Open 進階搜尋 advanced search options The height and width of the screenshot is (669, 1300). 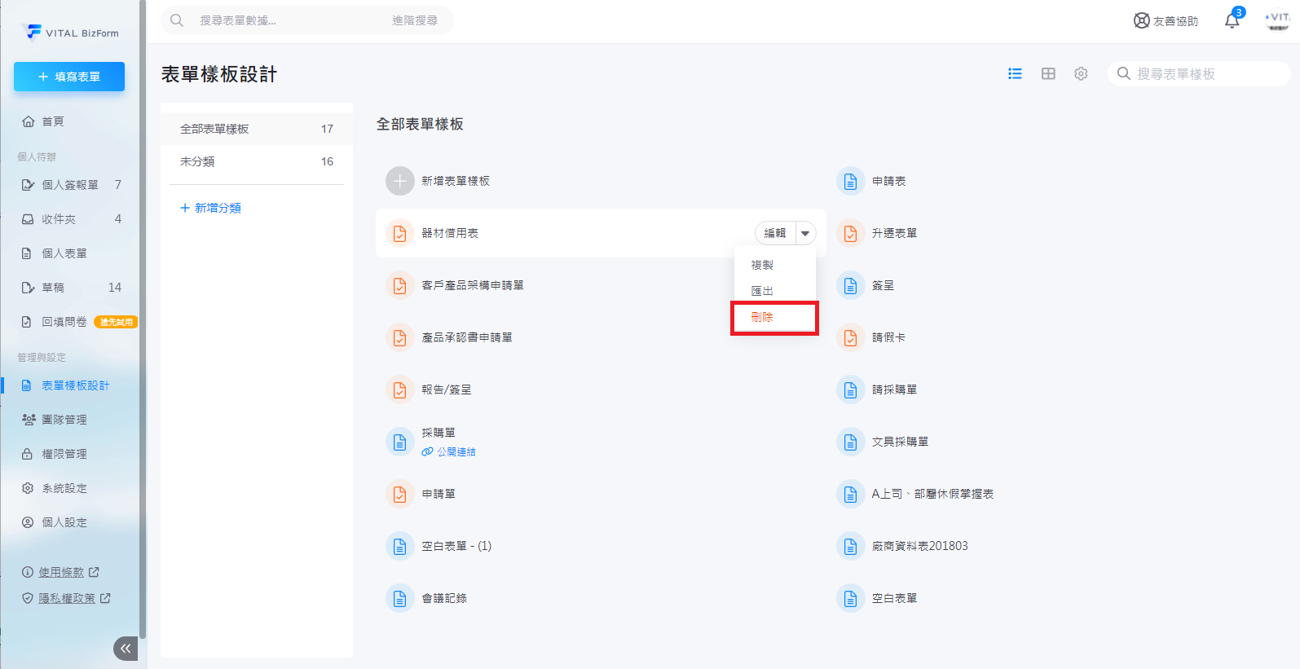pos(414,20)
